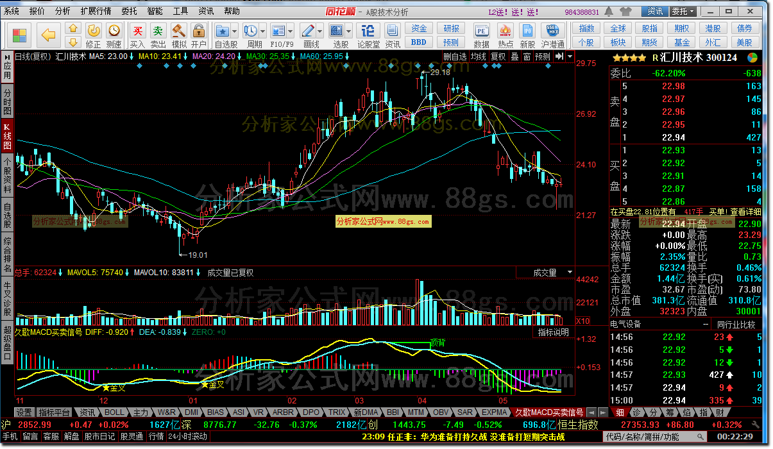Image resolution: width=773 pixels, height=449 pixels.
Task: Click the indicator tabs scroll-right arrow
Action: [602, 412]
